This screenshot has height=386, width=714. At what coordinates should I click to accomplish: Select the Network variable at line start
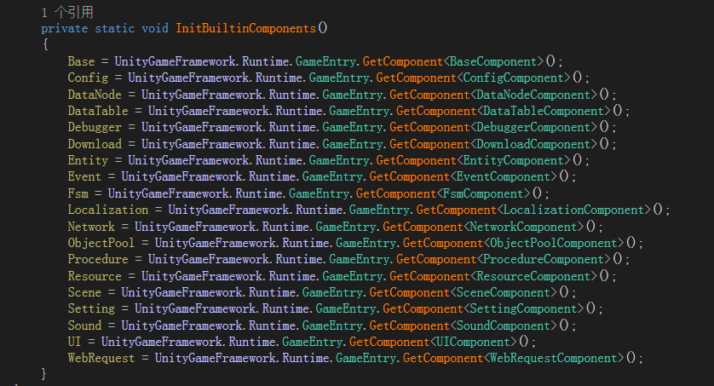pos(91,227)
